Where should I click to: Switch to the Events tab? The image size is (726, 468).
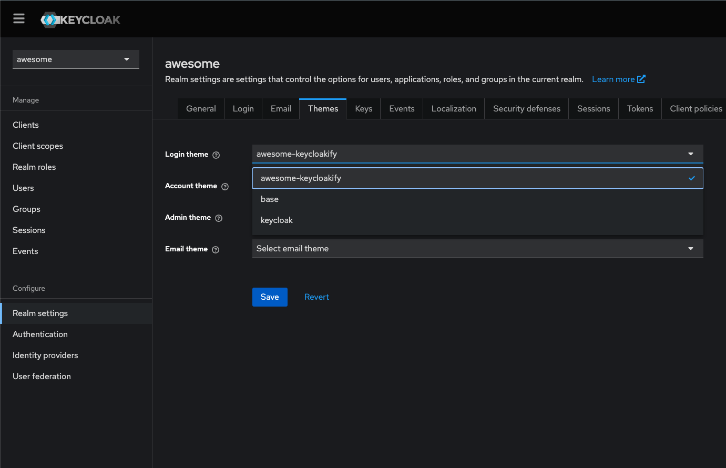402,109
